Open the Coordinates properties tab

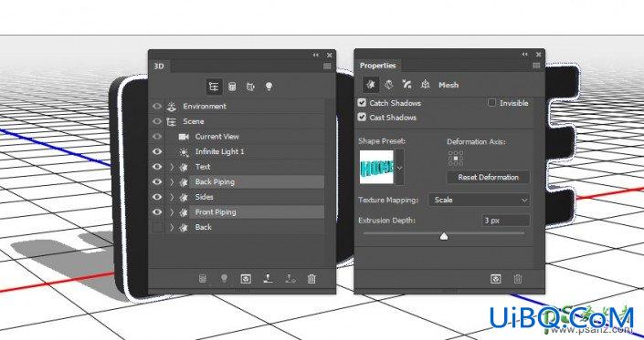coord(425,85)
